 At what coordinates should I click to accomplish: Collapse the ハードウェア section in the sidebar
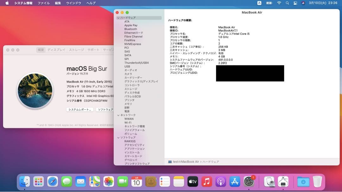pos(117,18)
